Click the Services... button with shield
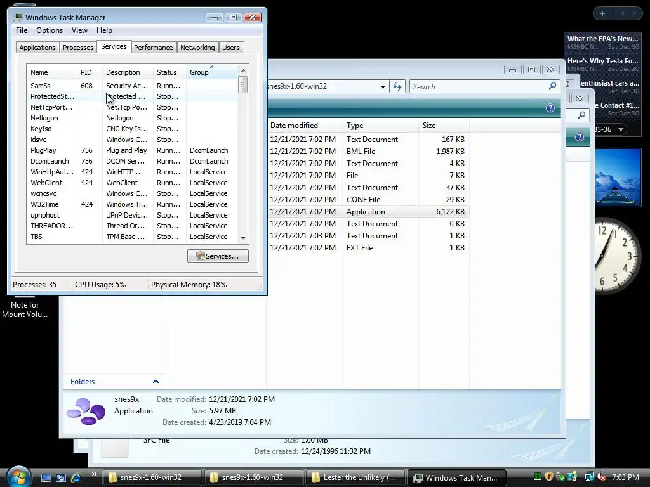 (218, 256)
